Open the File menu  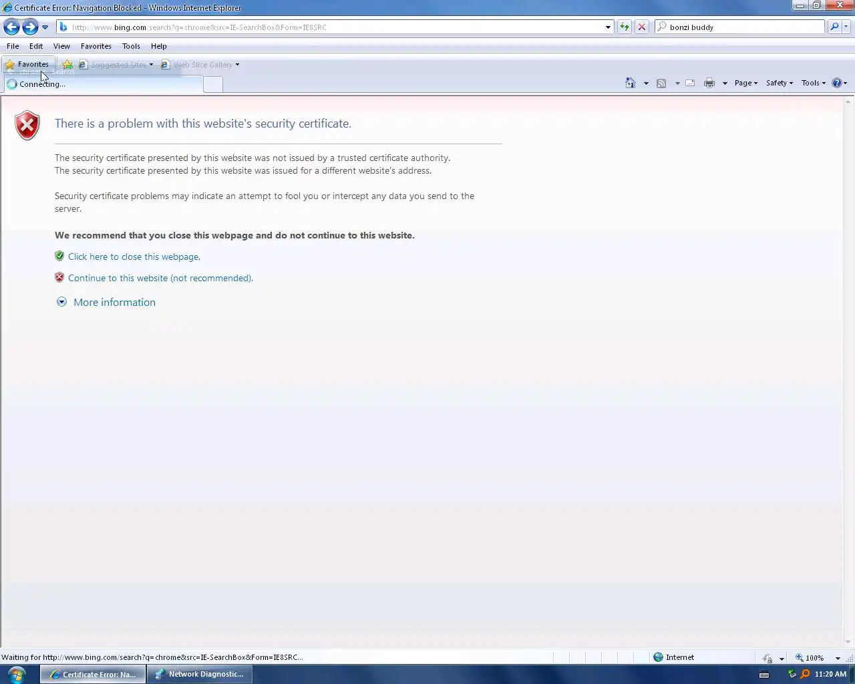pyautogui.click(x=13, y=46)
